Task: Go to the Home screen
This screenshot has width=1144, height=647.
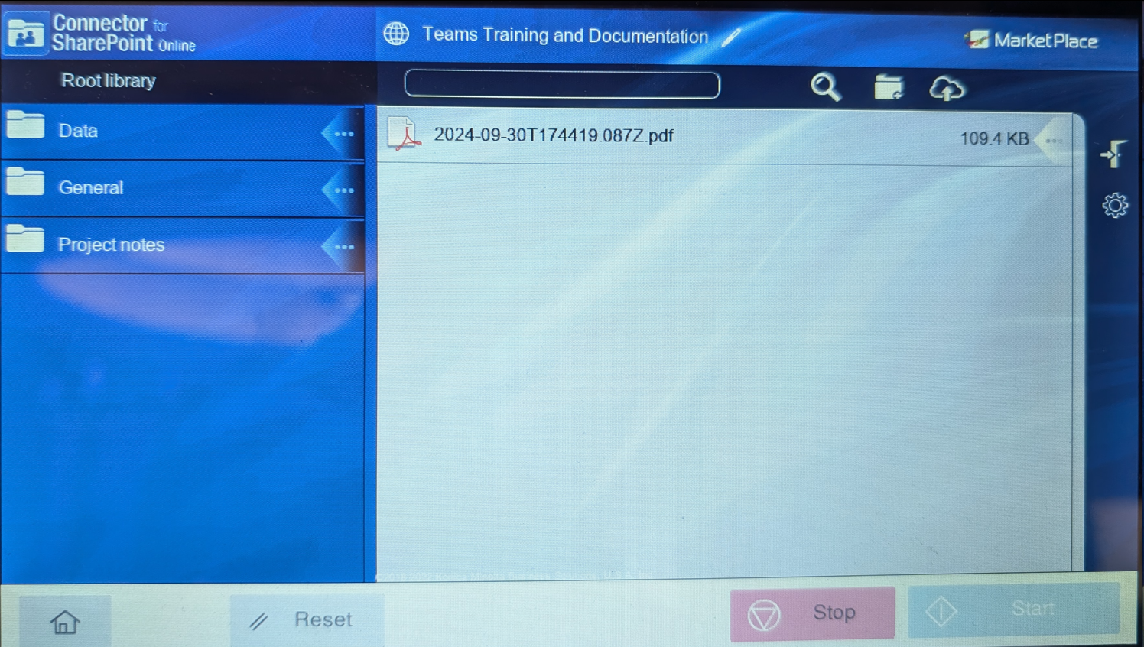Action: coord(65,621)
